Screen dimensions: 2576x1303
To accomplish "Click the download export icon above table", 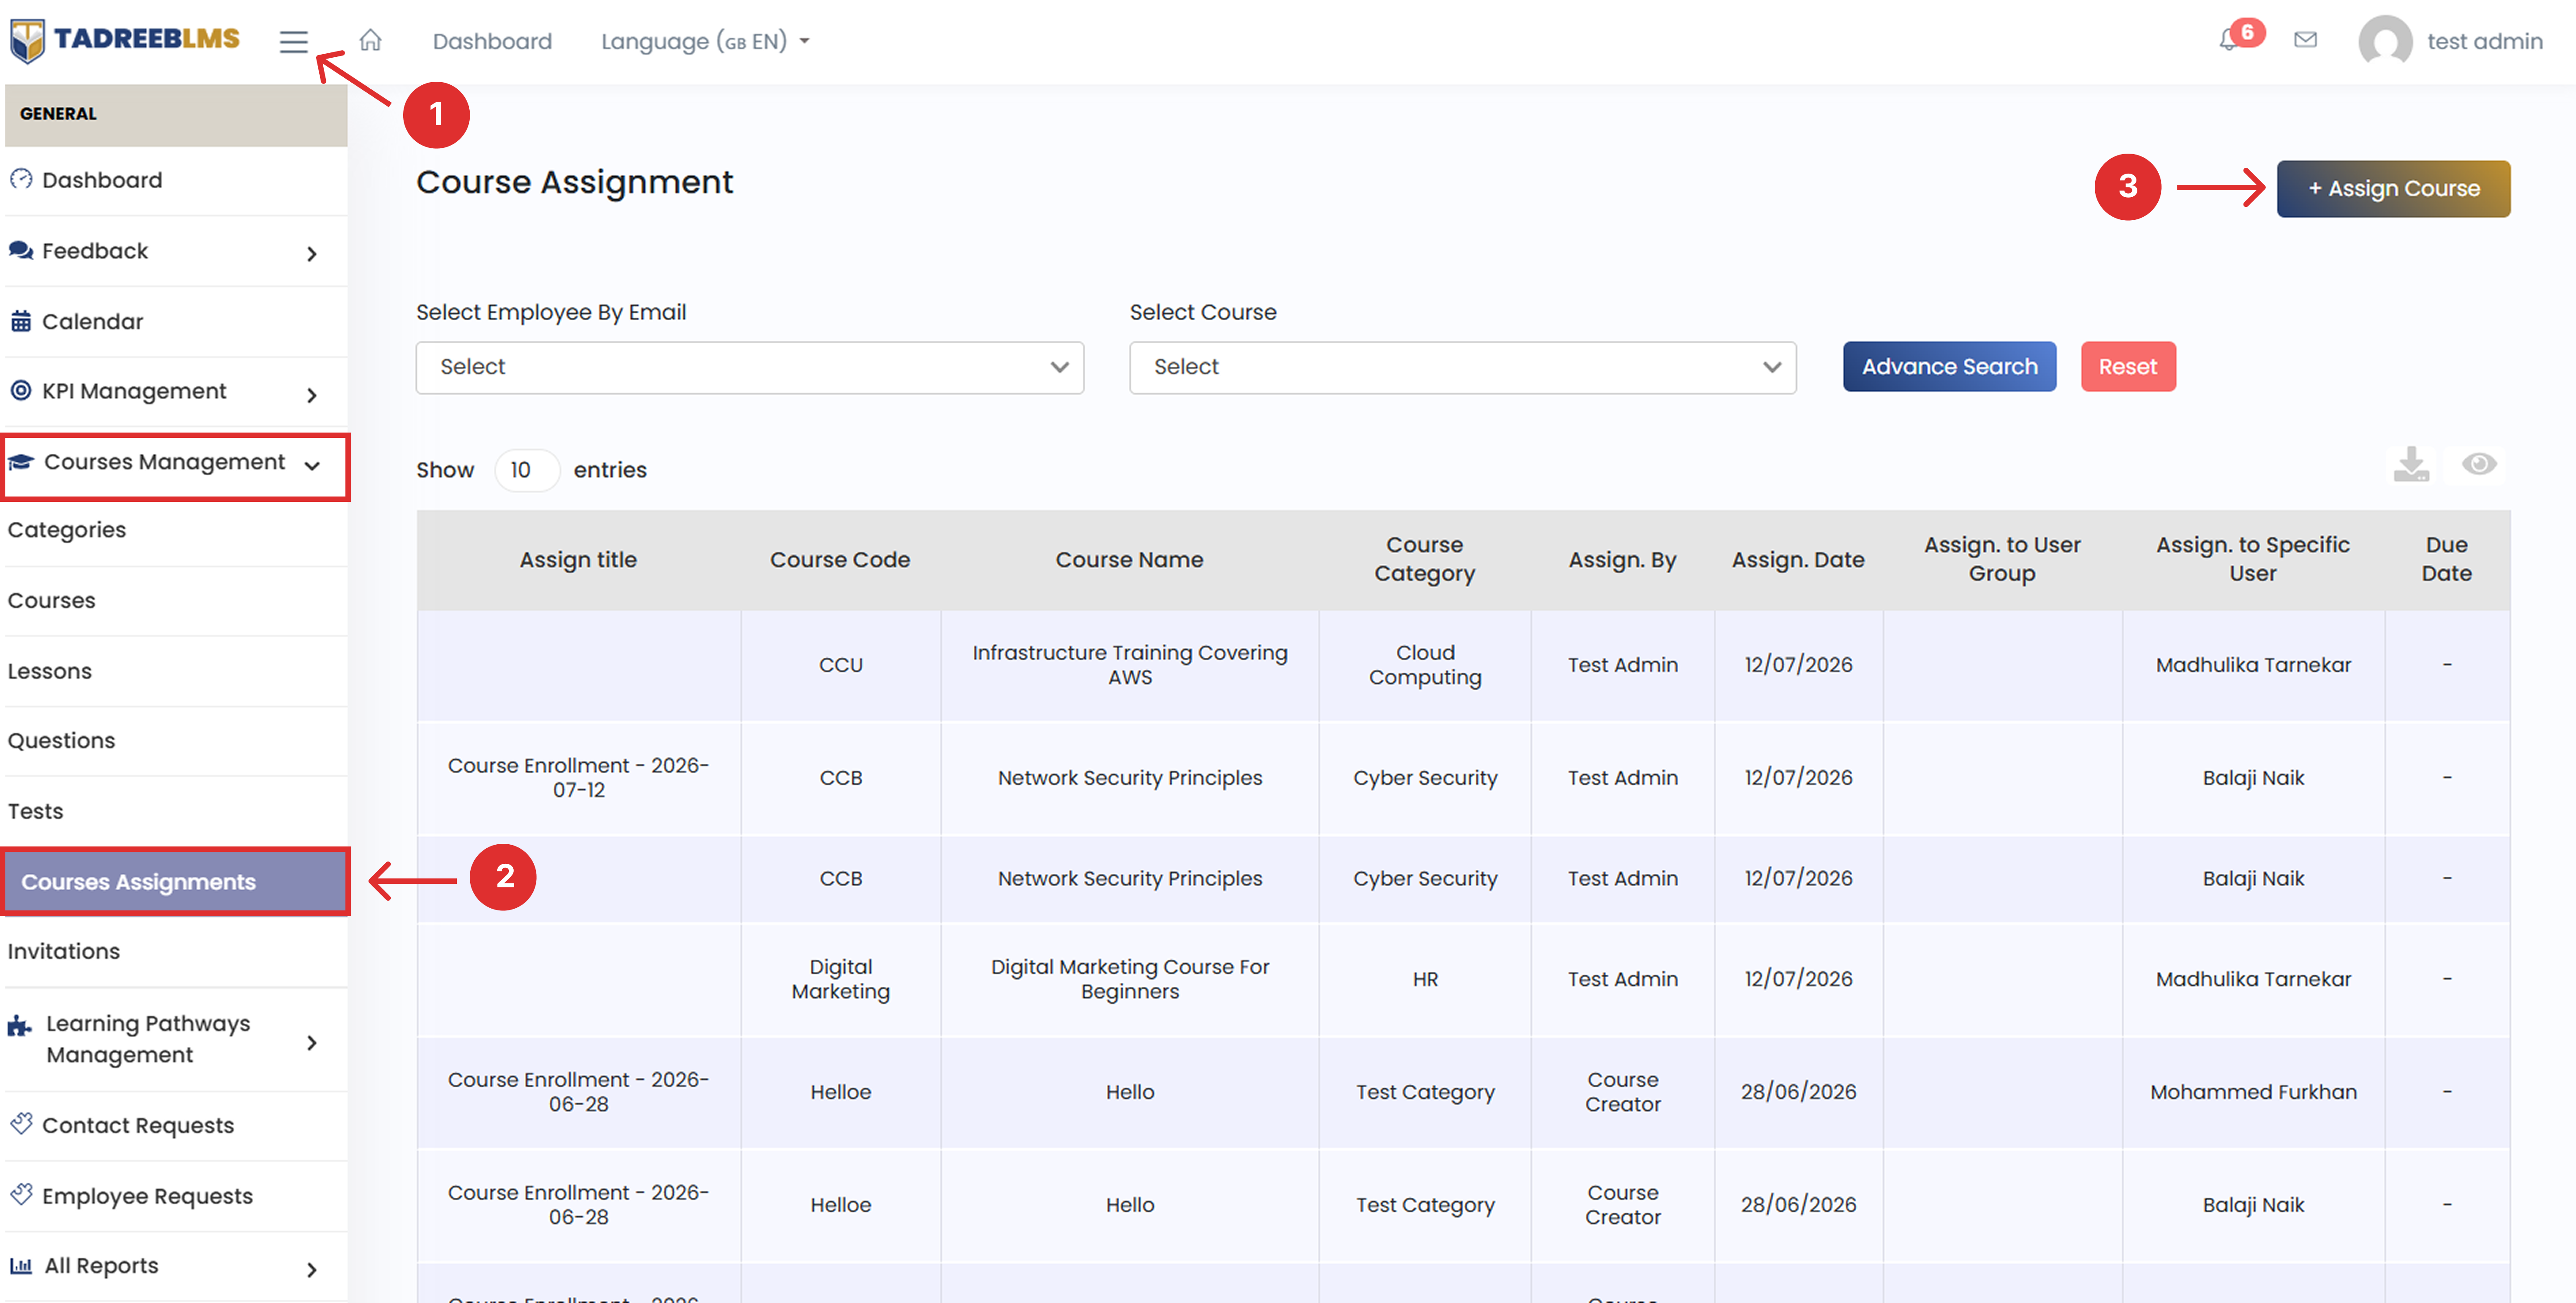I will (x=2411, y=464).
